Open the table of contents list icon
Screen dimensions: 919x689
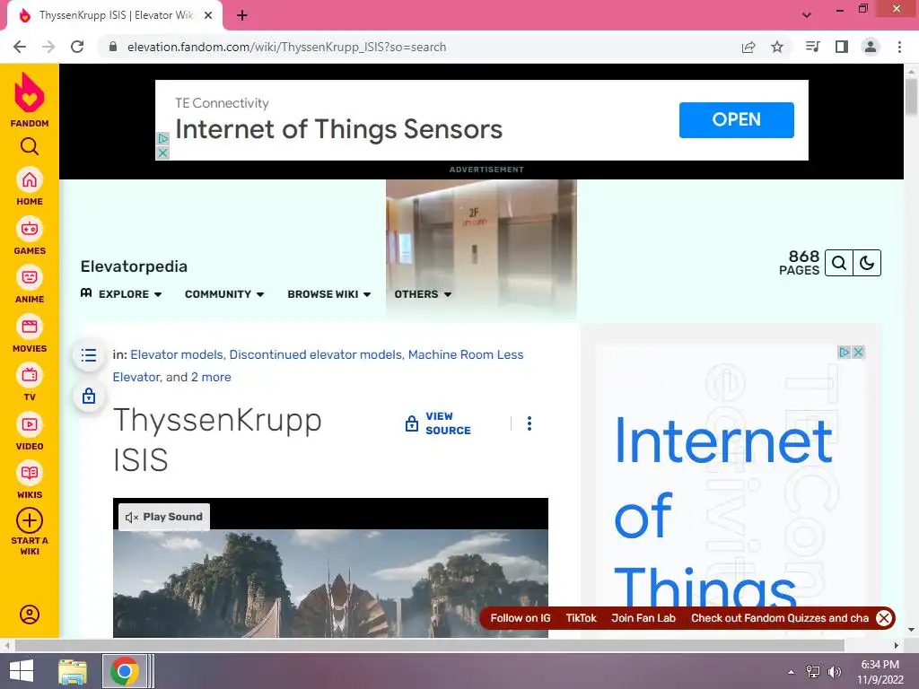[89, 355]
